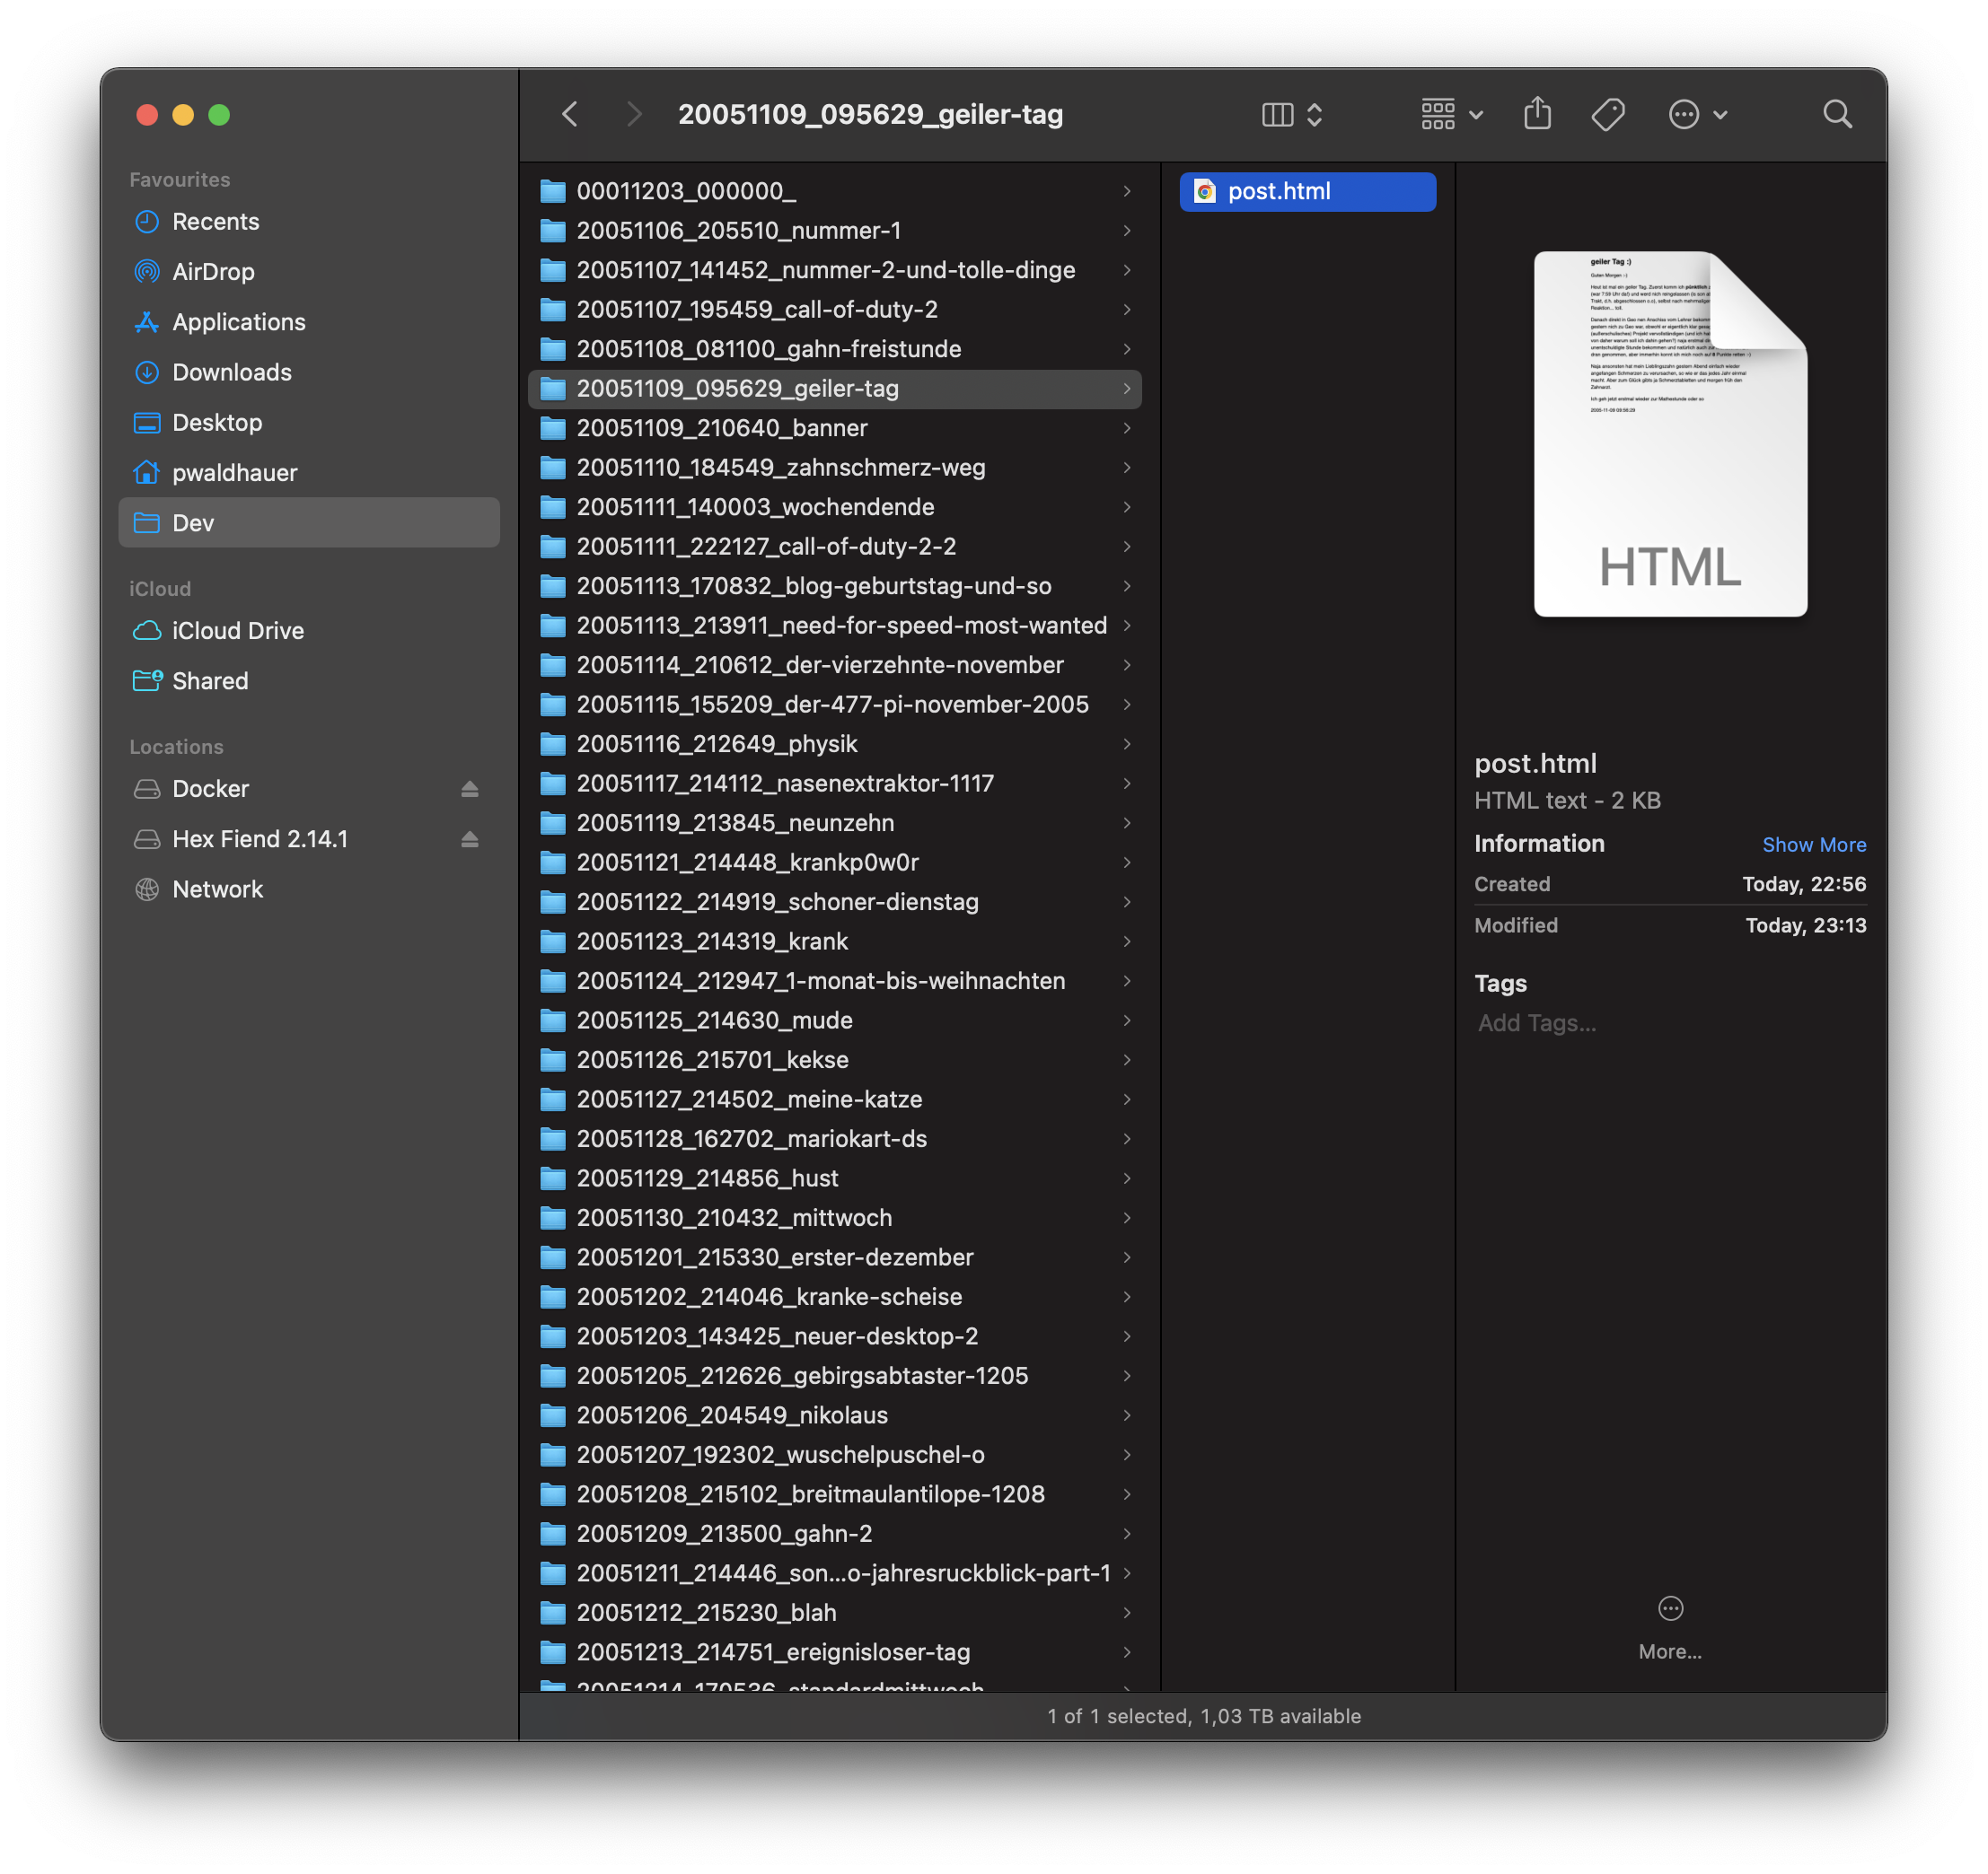Open the ellipsis Action menu dropdown
Screen dimensions: 1988x1874
pyautogui.click(x=1697, y=114)
